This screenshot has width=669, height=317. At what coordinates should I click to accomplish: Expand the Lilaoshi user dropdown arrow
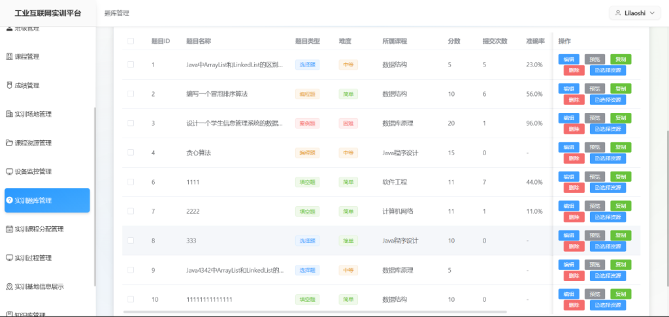[651, 13]
